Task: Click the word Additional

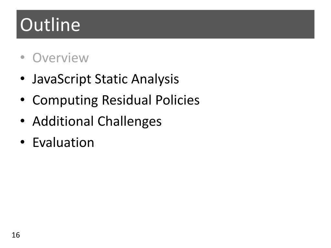Action: pyautogui.click(x=63, y=121)
